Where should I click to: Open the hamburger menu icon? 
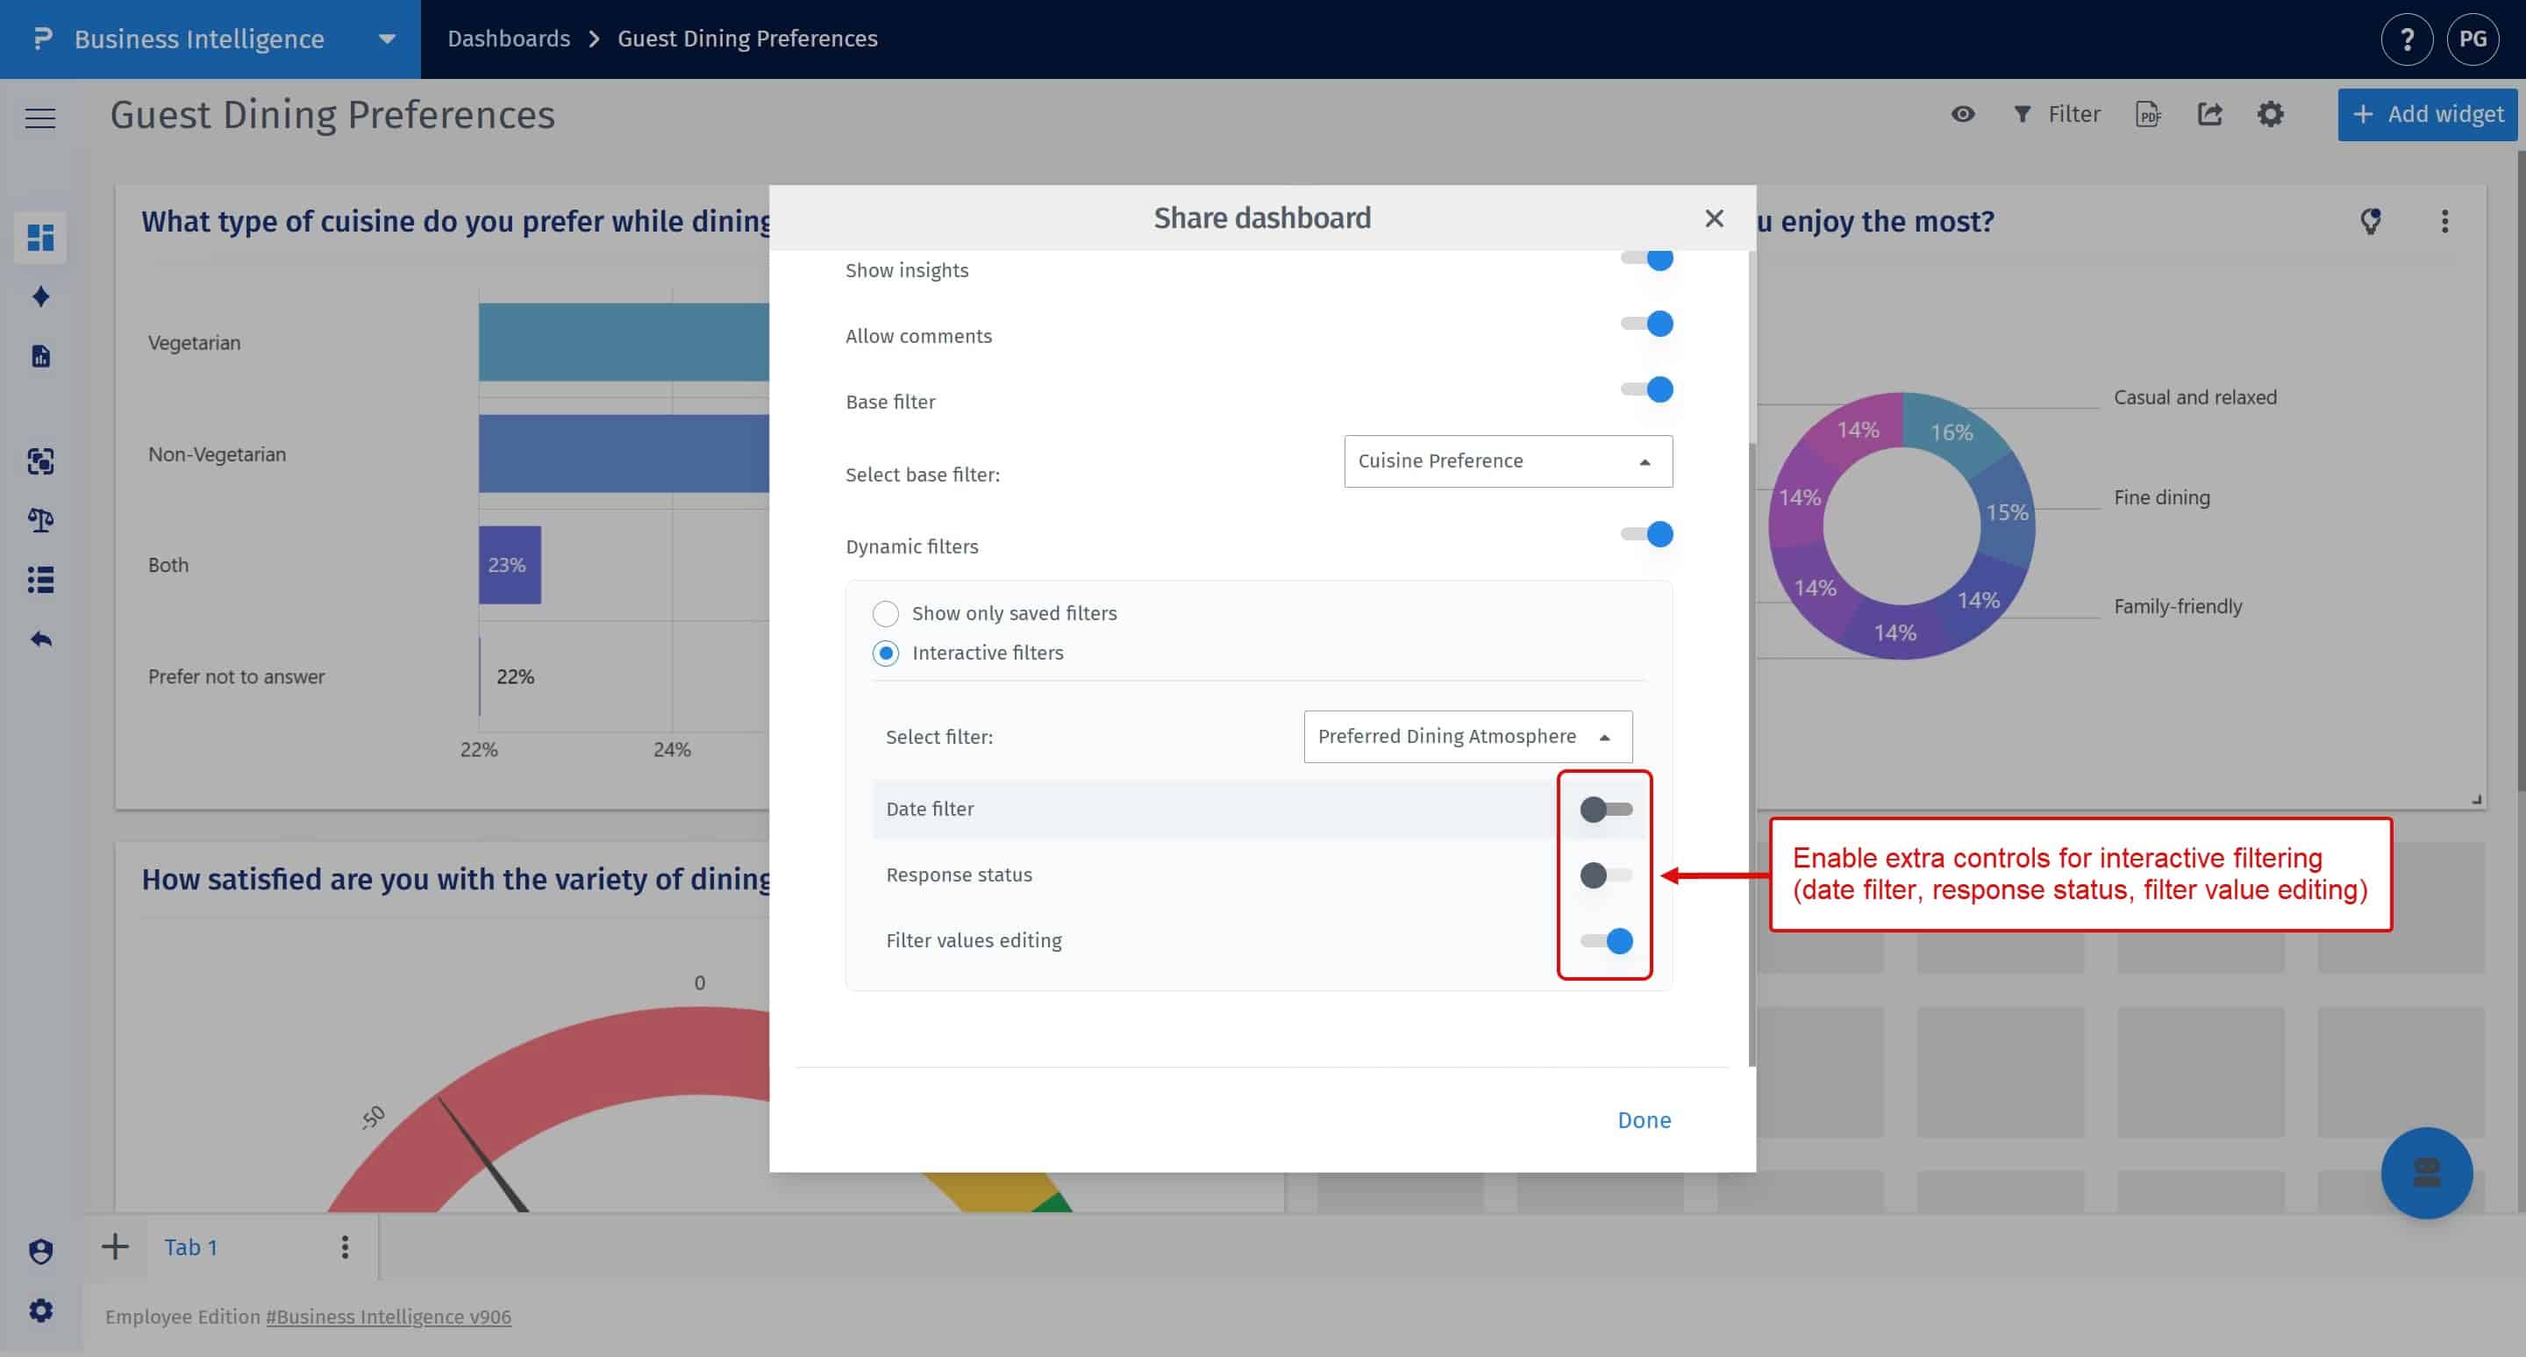[40, 118]
